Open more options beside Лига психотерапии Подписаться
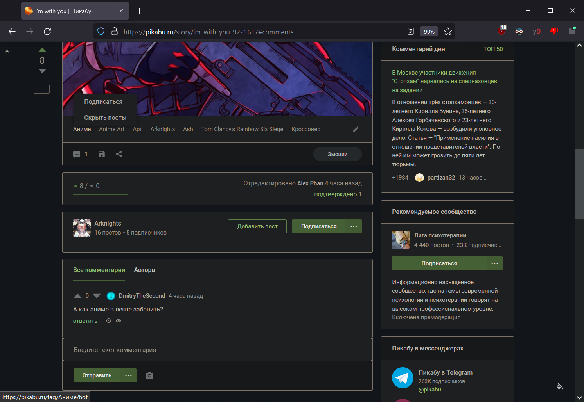The image size is (584, 402). 495,263
